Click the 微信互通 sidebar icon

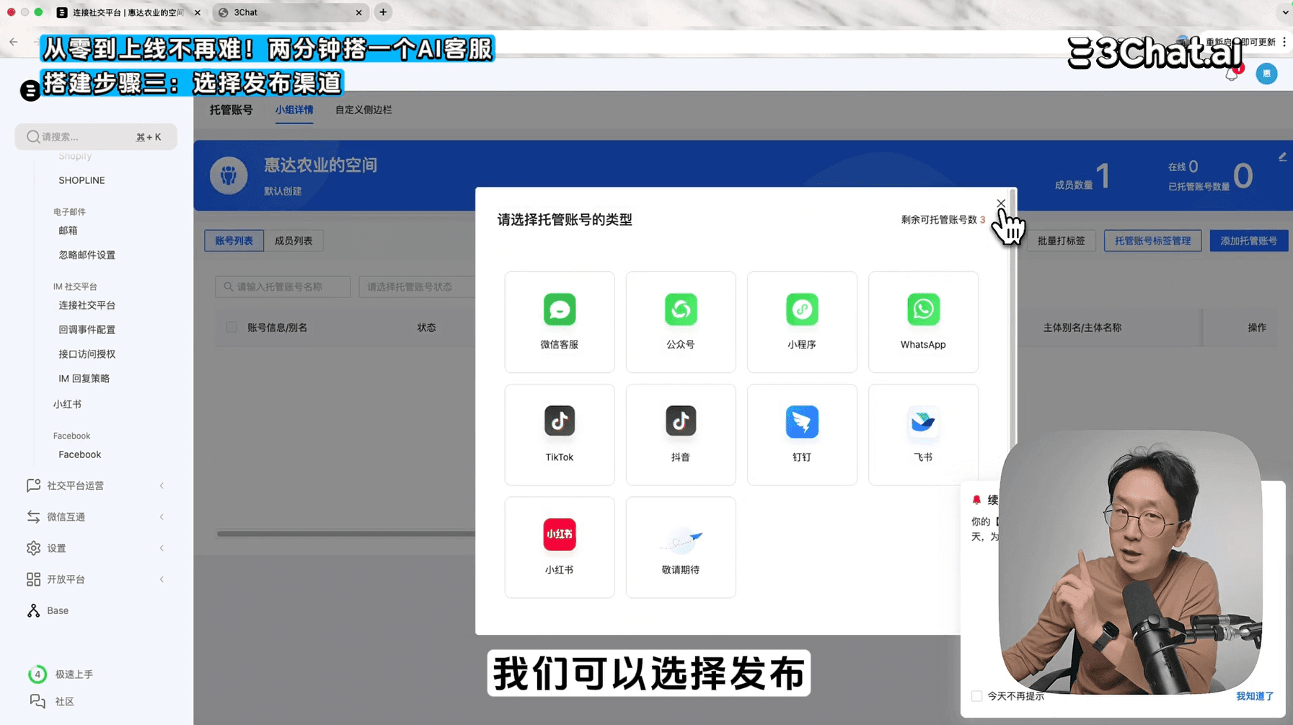[33, 517]
